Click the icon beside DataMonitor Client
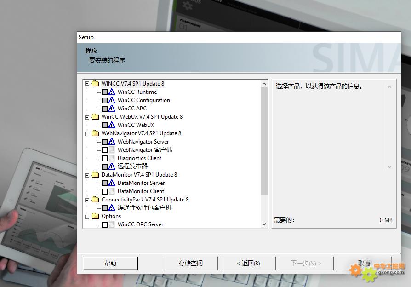Viewport: 411px width, 287px height. click(112, 191)
